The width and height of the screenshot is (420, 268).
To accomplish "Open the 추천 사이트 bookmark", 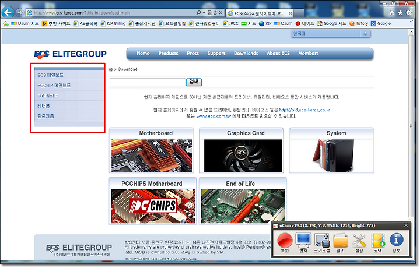I will click(x=56, y=23).
